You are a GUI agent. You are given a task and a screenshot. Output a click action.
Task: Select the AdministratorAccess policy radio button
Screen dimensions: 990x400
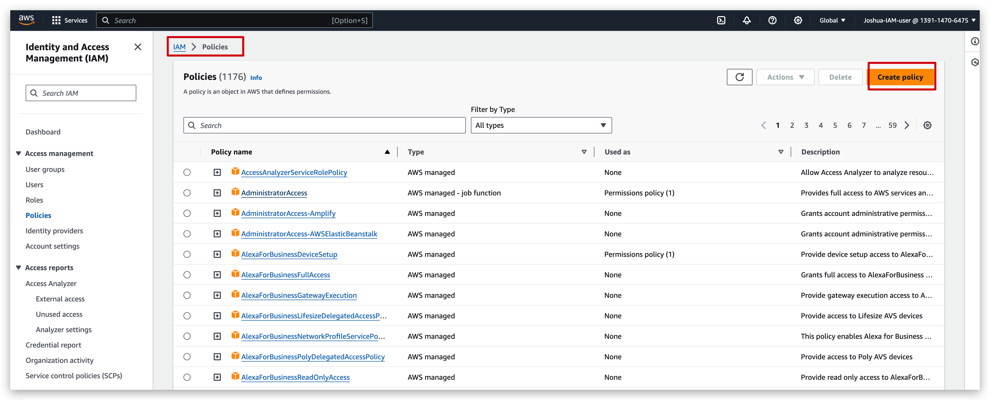[187, 193]
